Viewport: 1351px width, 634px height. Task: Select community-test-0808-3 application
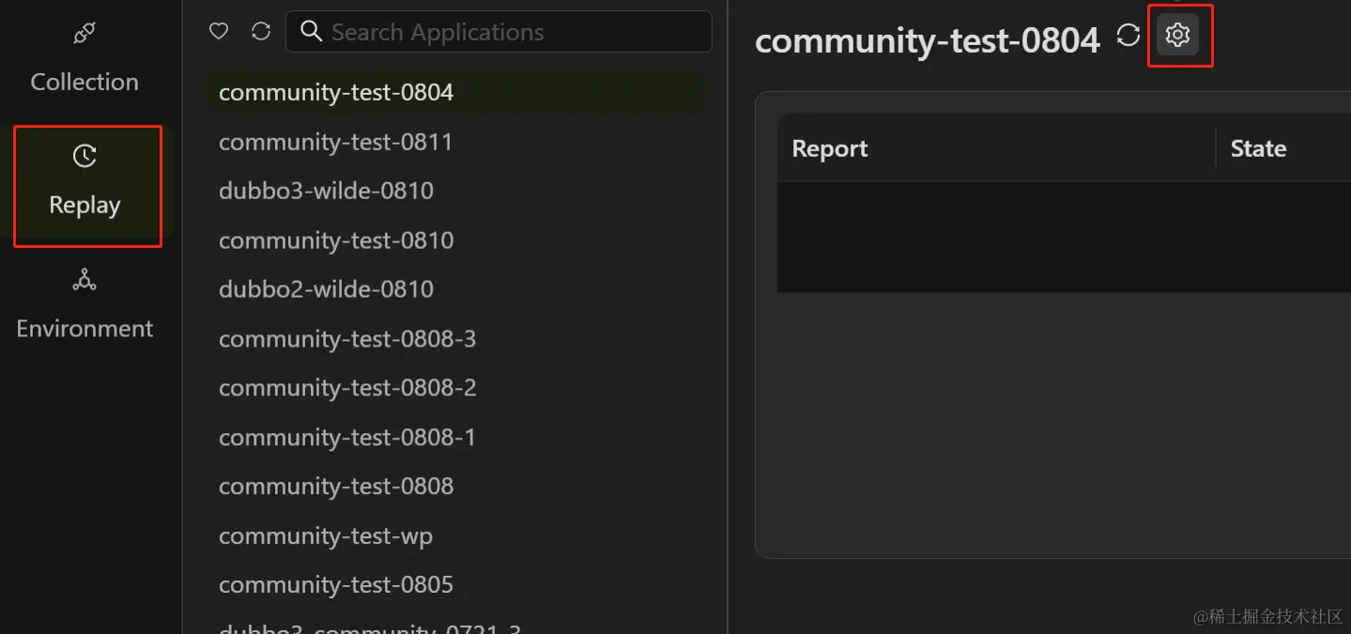pos(455,339)
